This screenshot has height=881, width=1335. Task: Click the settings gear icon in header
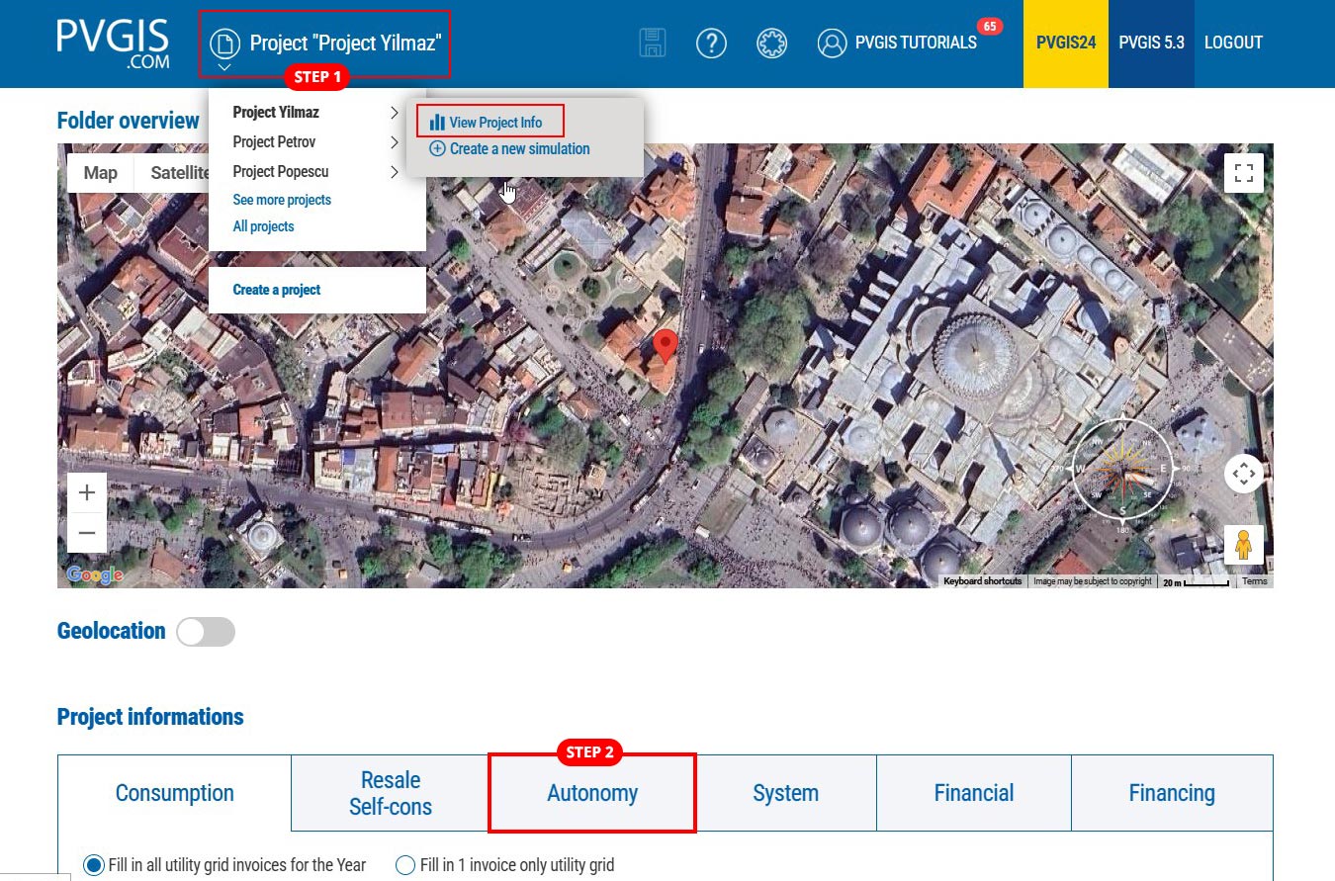pos(771,43)
